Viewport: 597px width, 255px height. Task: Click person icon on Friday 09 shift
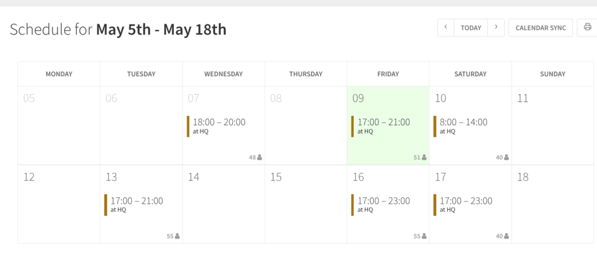(x=424, y=157)
